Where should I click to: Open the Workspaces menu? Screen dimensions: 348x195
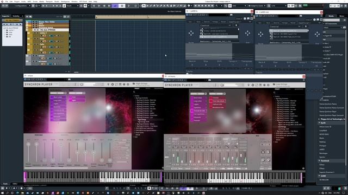(x=65, y=1)
